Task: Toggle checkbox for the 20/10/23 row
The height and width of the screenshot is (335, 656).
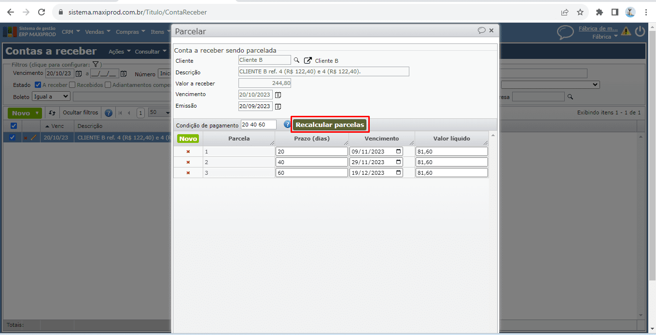Action: click(13, 138)
